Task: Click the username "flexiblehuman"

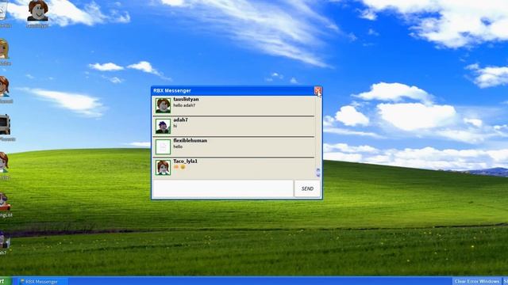Action: point(190,141)
